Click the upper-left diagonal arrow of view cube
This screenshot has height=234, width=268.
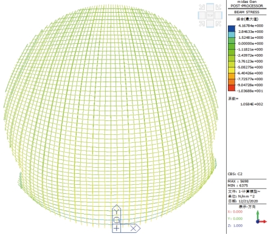click(x=202, y=7)
